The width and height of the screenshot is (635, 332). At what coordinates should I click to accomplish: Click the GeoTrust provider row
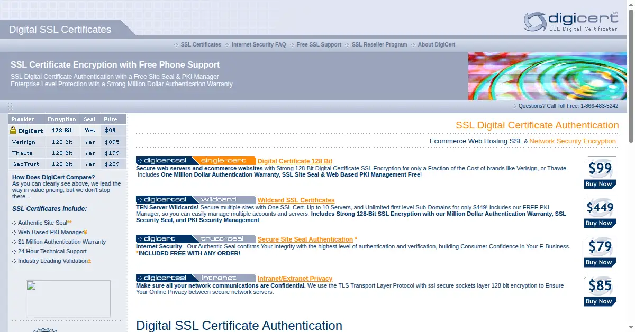68,164
